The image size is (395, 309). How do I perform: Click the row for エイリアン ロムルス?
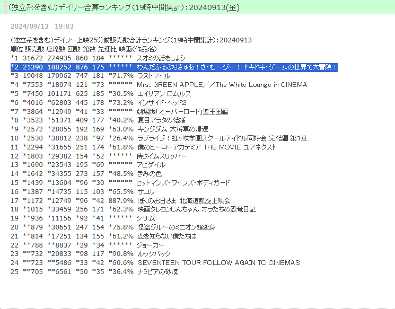coord(101,94)
